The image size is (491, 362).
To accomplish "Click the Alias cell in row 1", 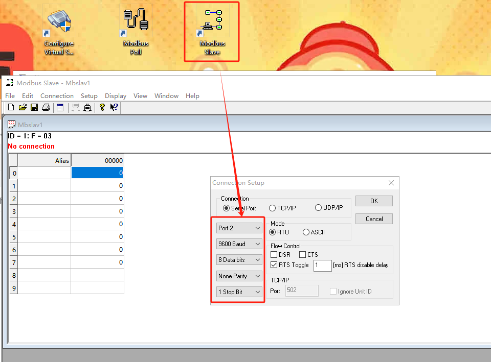I will click(44, 186).
